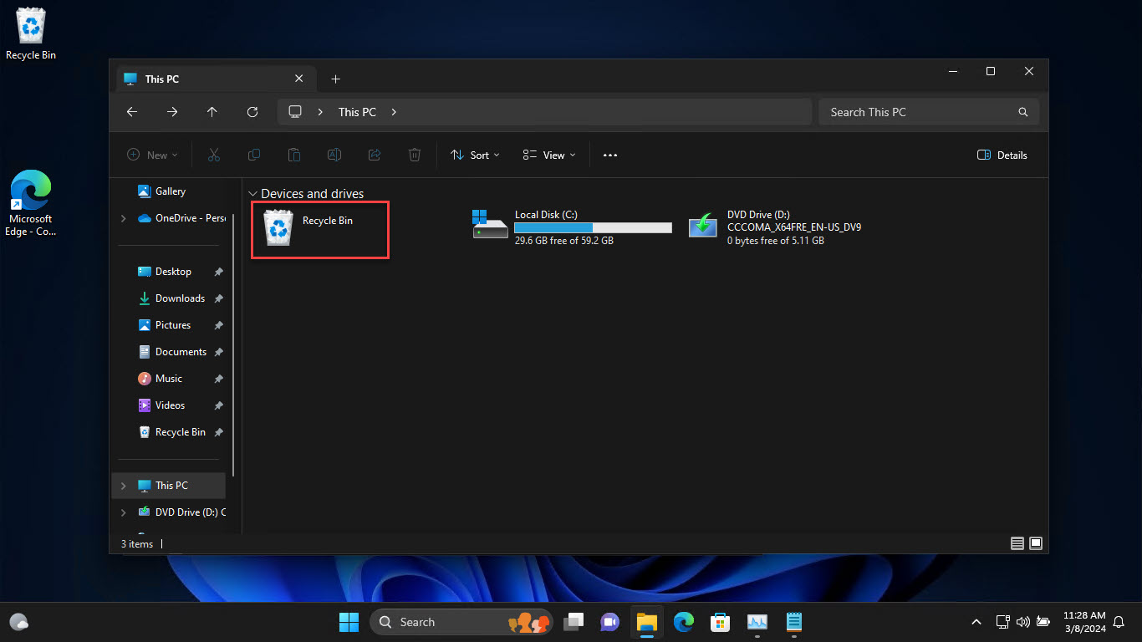1142x642 pixels.
Task: Click the Rename icon in the toolbar
Action: (334, 155)
